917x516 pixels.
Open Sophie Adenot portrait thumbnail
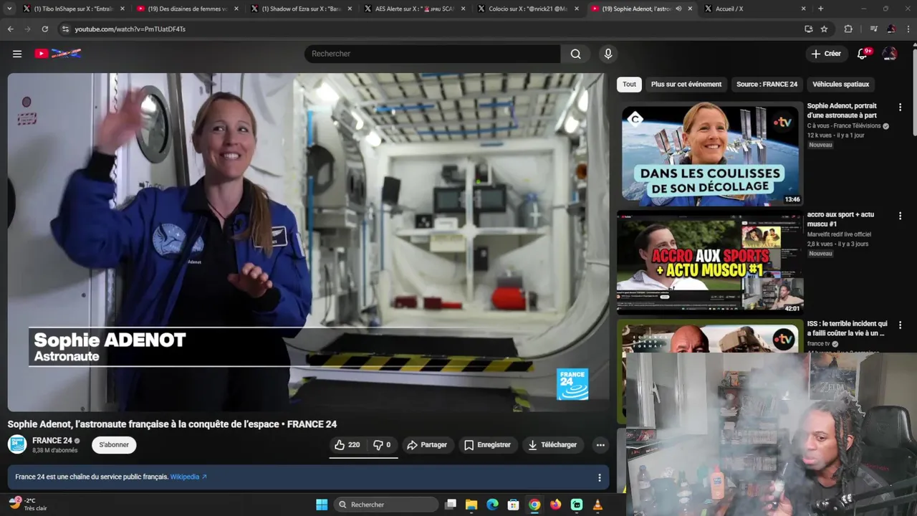[710, 153]
